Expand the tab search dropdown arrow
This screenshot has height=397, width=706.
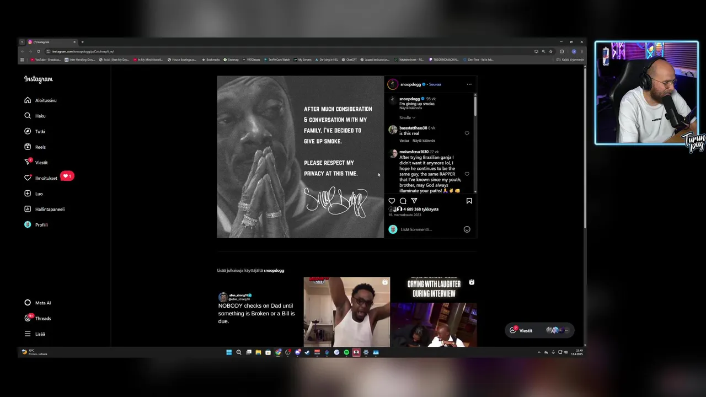(x=22, y=42)
